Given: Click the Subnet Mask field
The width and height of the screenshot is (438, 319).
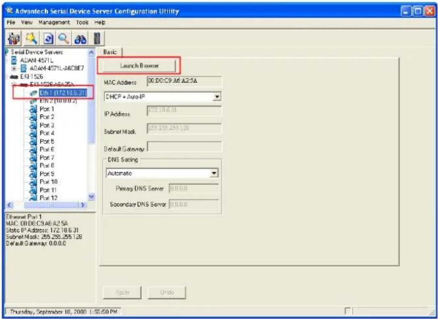Looking at the screenshot, I should (184, 128).
